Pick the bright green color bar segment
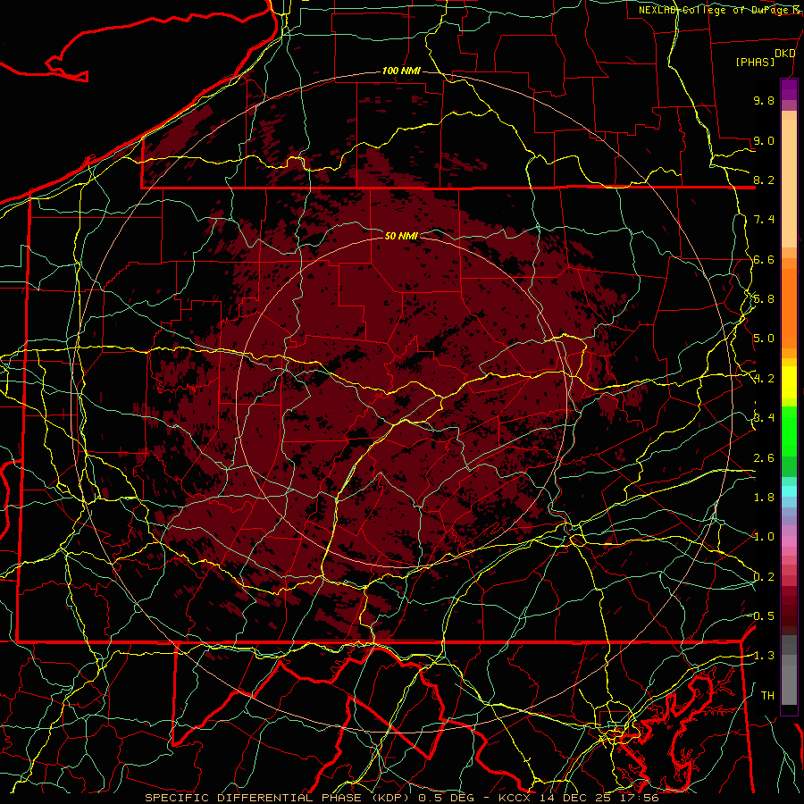The image size is (804, 804). point(789,431)
